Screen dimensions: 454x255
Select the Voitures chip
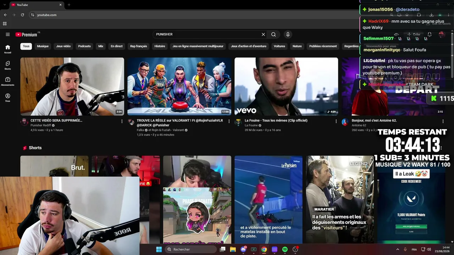[x=279, y=46]
